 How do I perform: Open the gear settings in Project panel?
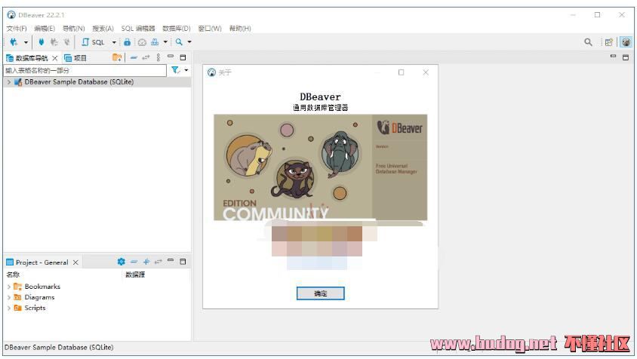click(x=121, y=262)
